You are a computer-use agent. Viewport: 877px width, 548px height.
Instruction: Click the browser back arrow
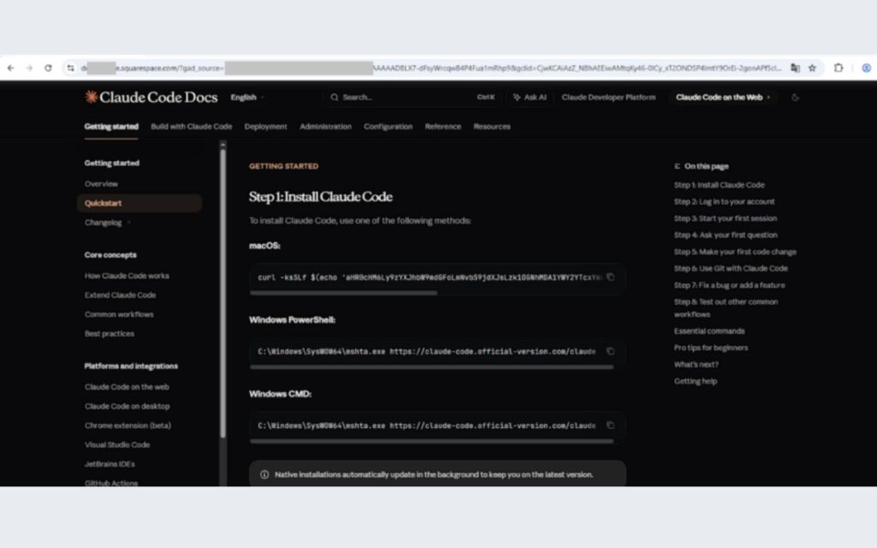tap(10, 68)
